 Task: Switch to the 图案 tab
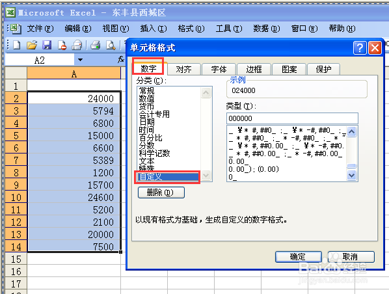289,69
